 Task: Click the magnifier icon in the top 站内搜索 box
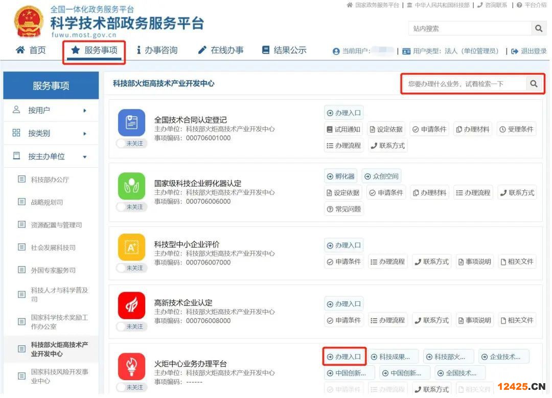538,29
